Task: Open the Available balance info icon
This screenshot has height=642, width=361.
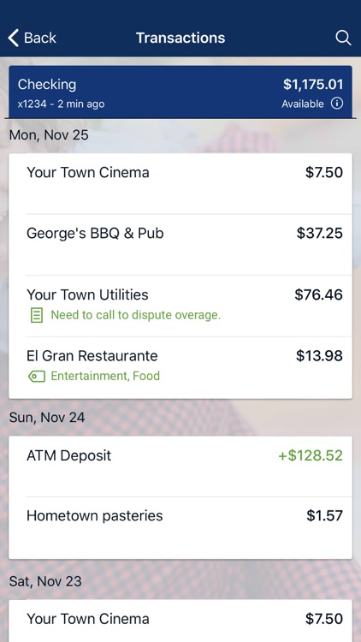Action: 337,104
